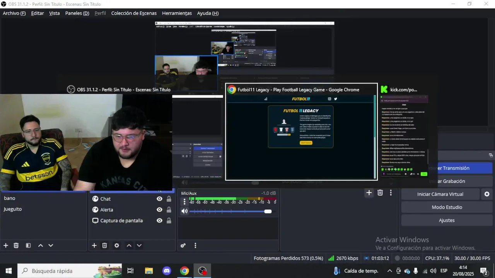Click Iniciar Cámara Virtual button
Screen dimensions: 495x278
(x=440, y=194)
